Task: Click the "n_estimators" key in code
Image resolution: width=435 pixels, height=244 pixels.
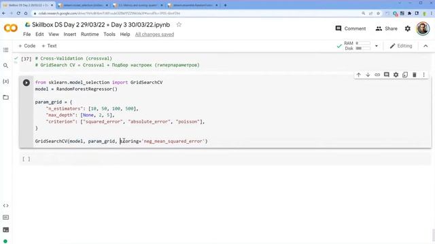Action: [65, 108]
